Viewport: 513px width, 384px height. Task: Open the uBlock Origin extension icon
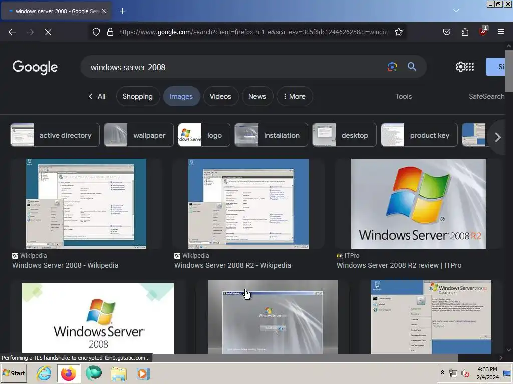click(x=483, y=31)
